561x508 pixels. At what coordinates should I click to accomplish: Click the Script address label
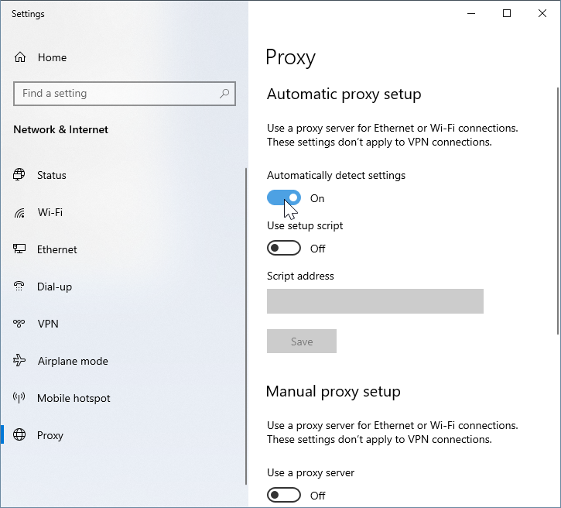300,276
